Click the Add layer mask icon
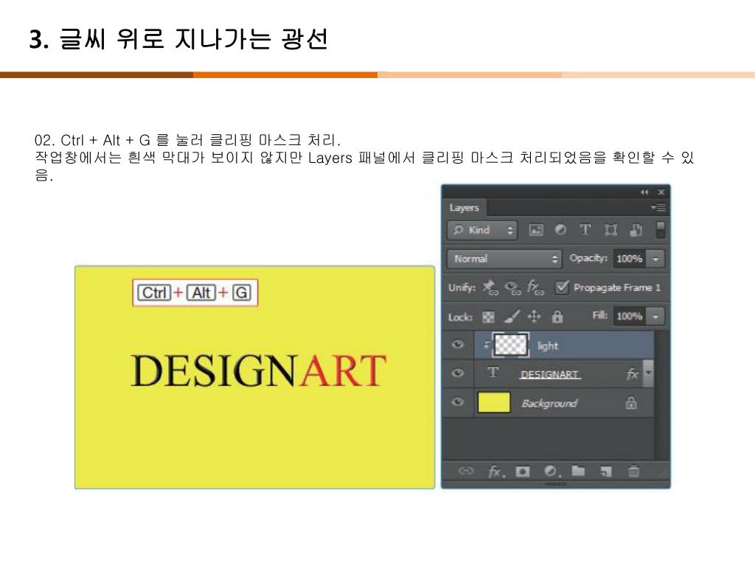 523,471
